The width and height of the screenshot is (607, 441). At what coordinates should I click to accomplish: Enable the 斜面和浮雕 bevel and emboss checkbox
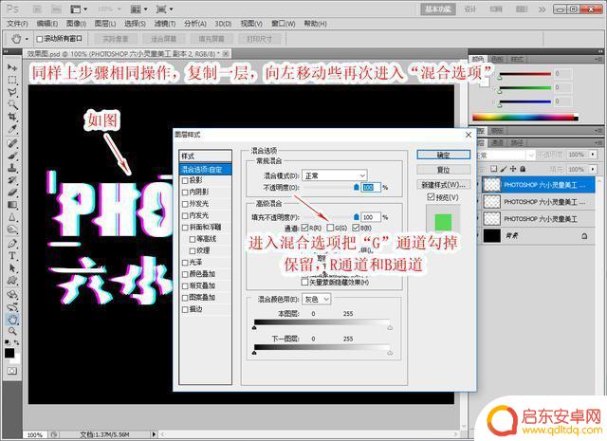(x=185, y=228)
